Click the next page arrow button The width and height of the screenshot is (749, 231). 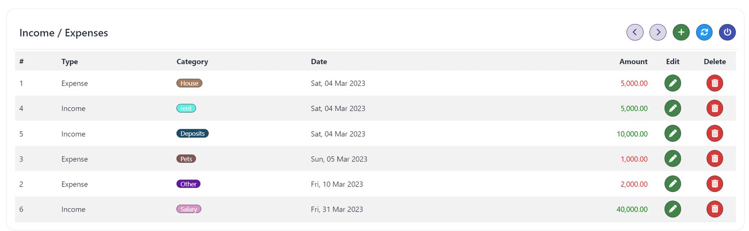coord(658,32)
